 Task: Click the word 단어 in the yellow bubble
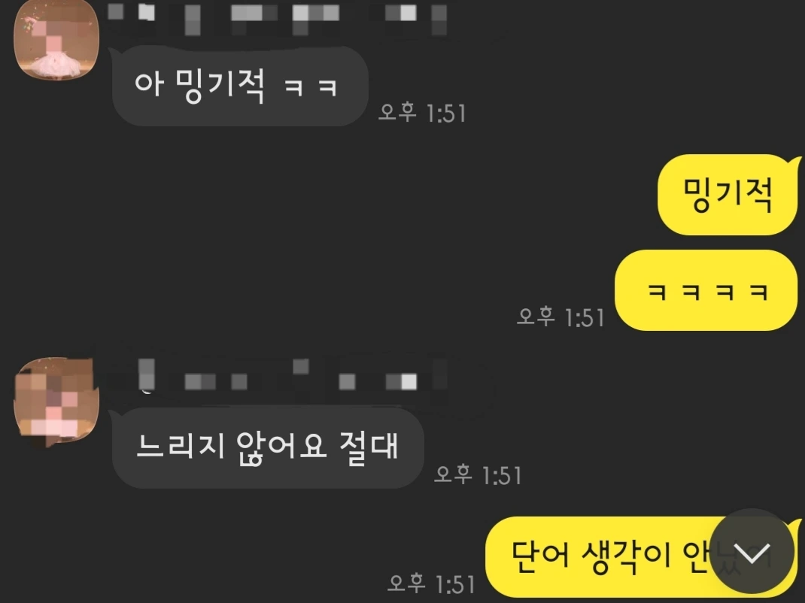tap(541, 556)
